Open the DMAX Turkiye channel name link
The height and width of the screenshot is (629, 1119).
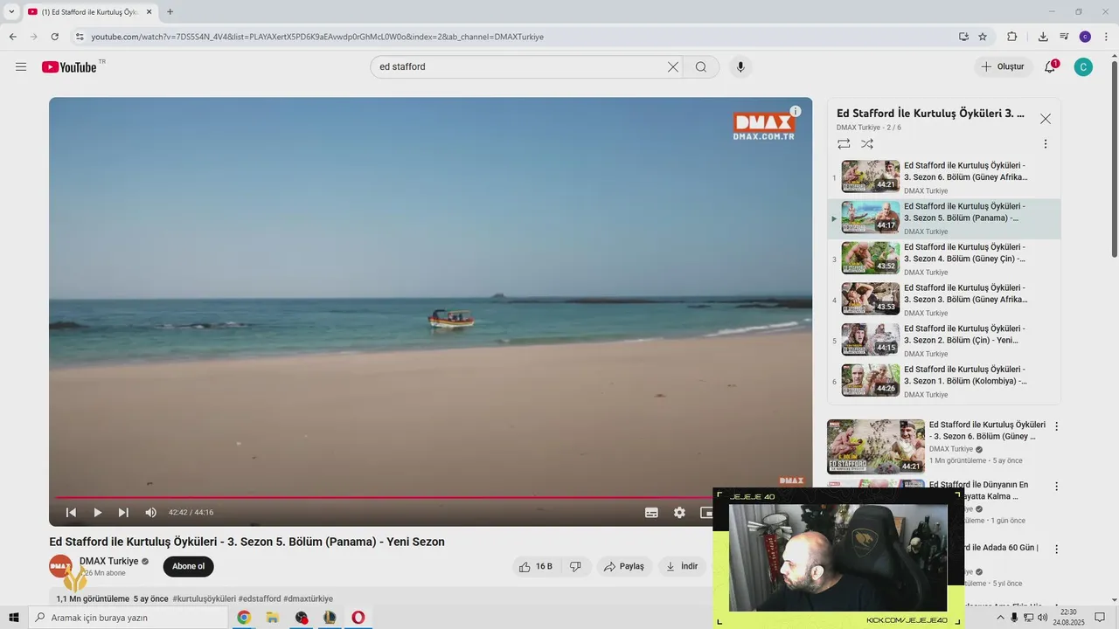[x=108, y=561]
